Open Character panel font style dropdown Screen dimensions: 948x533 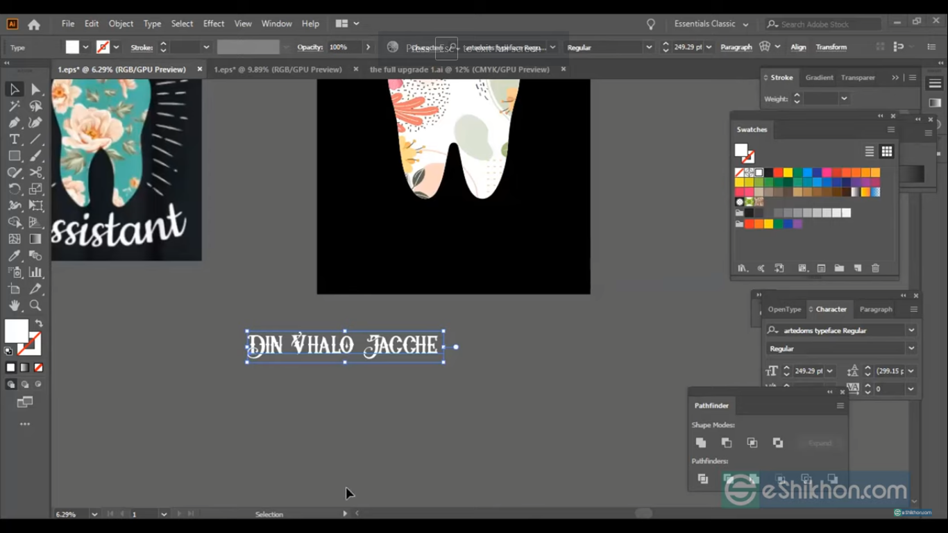tap(911, 348)
